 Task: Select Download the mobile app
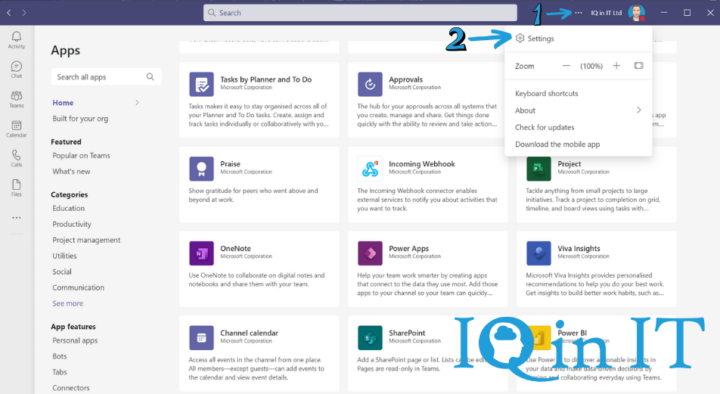(x=557, y=144)
